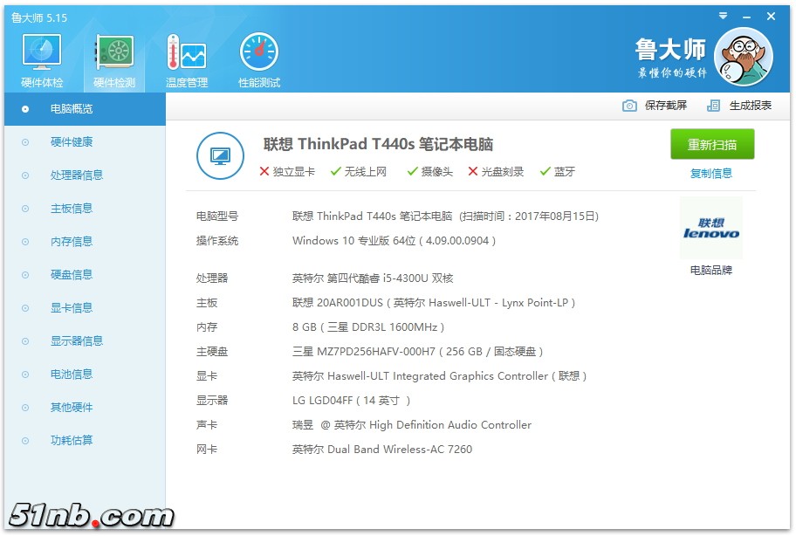
Task: Click the 鲁大师 5.15 window title
Action: (x=39, y=17)
